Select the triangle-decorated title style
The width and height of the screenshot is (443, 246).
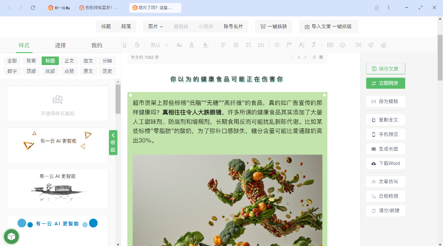pyautogui.click(x=58, y=145)
